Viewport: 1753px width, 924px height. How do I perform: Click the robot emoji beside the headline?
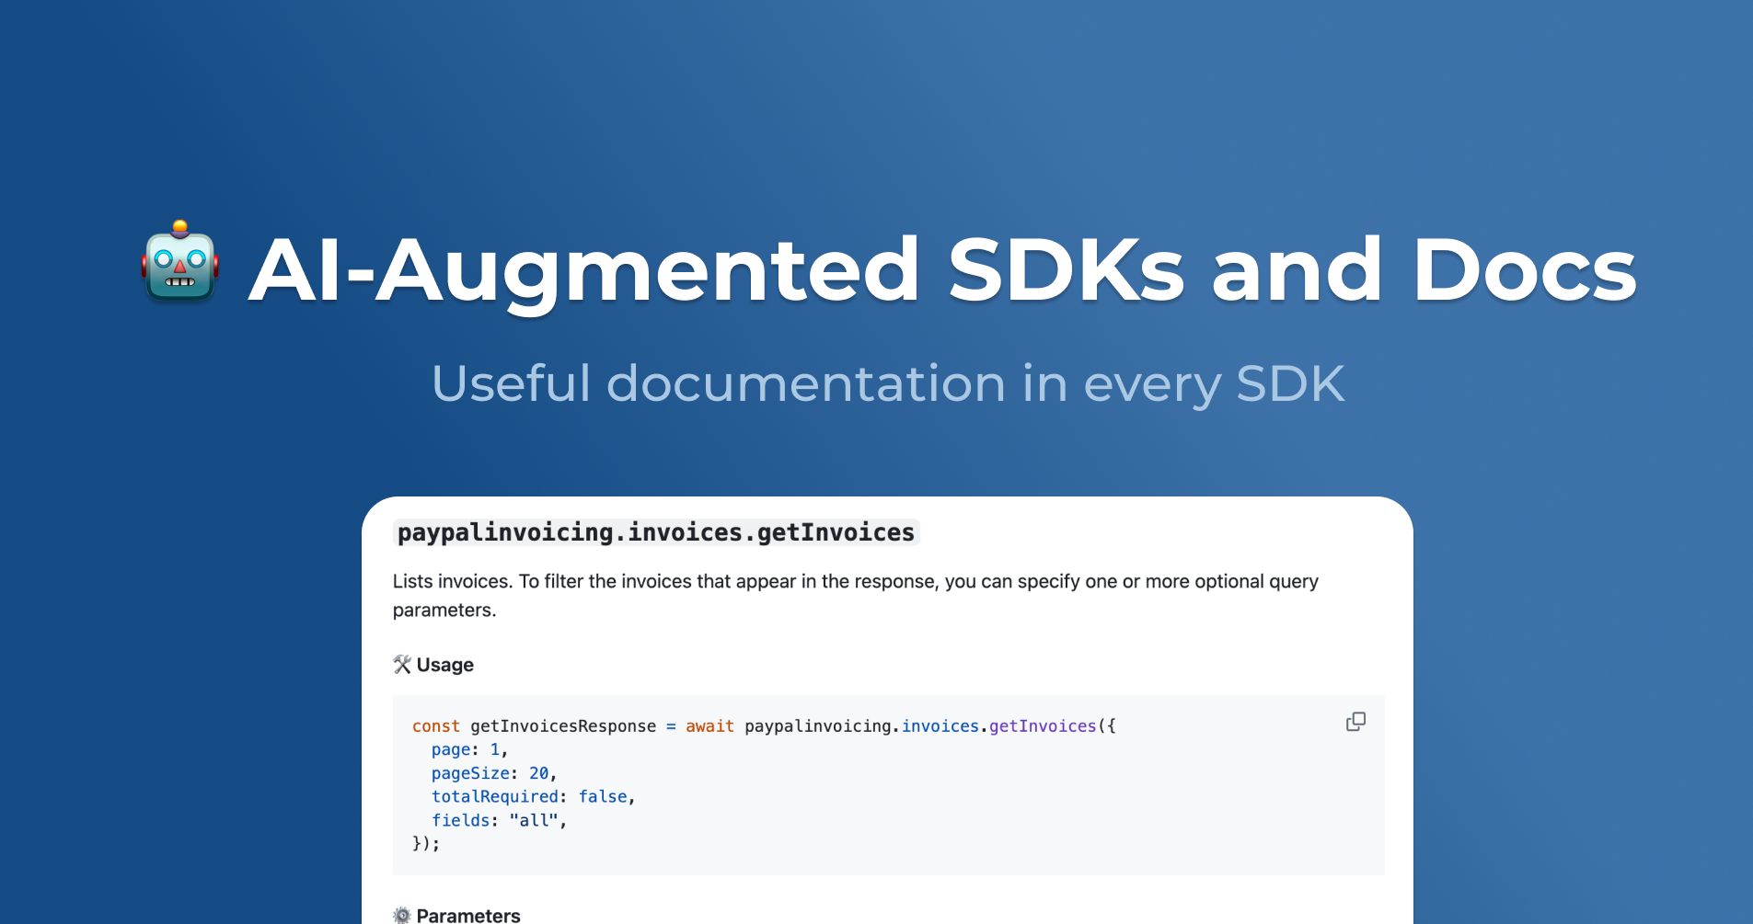coord(180,262)
